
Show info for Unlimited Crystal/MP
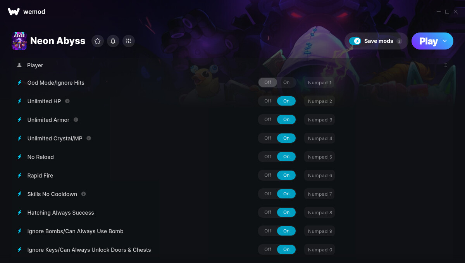pos(89,138)
